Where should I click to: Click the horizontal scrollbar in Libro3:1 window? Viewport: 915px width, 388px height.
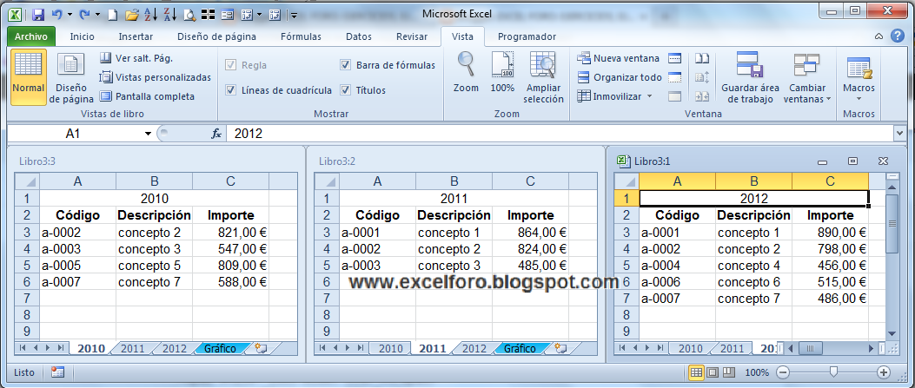point(832,348)
